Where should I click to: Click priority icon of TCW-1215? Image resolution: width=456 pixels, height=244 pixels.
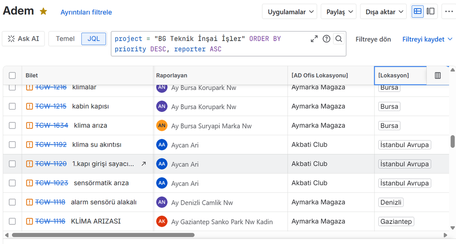coord(29,106)
